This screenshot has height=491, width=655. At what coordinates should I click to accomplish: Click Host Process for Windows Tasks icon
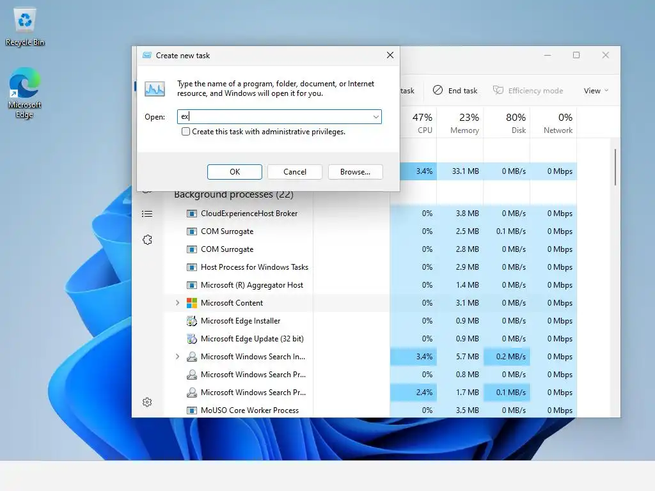click(x=192, y=267)
